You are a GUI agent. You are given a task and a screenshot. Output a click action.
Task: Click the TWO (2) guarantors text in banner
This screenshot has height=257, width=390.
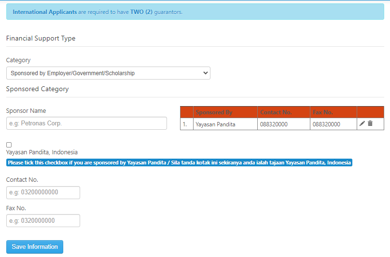(x=156, y=12)
